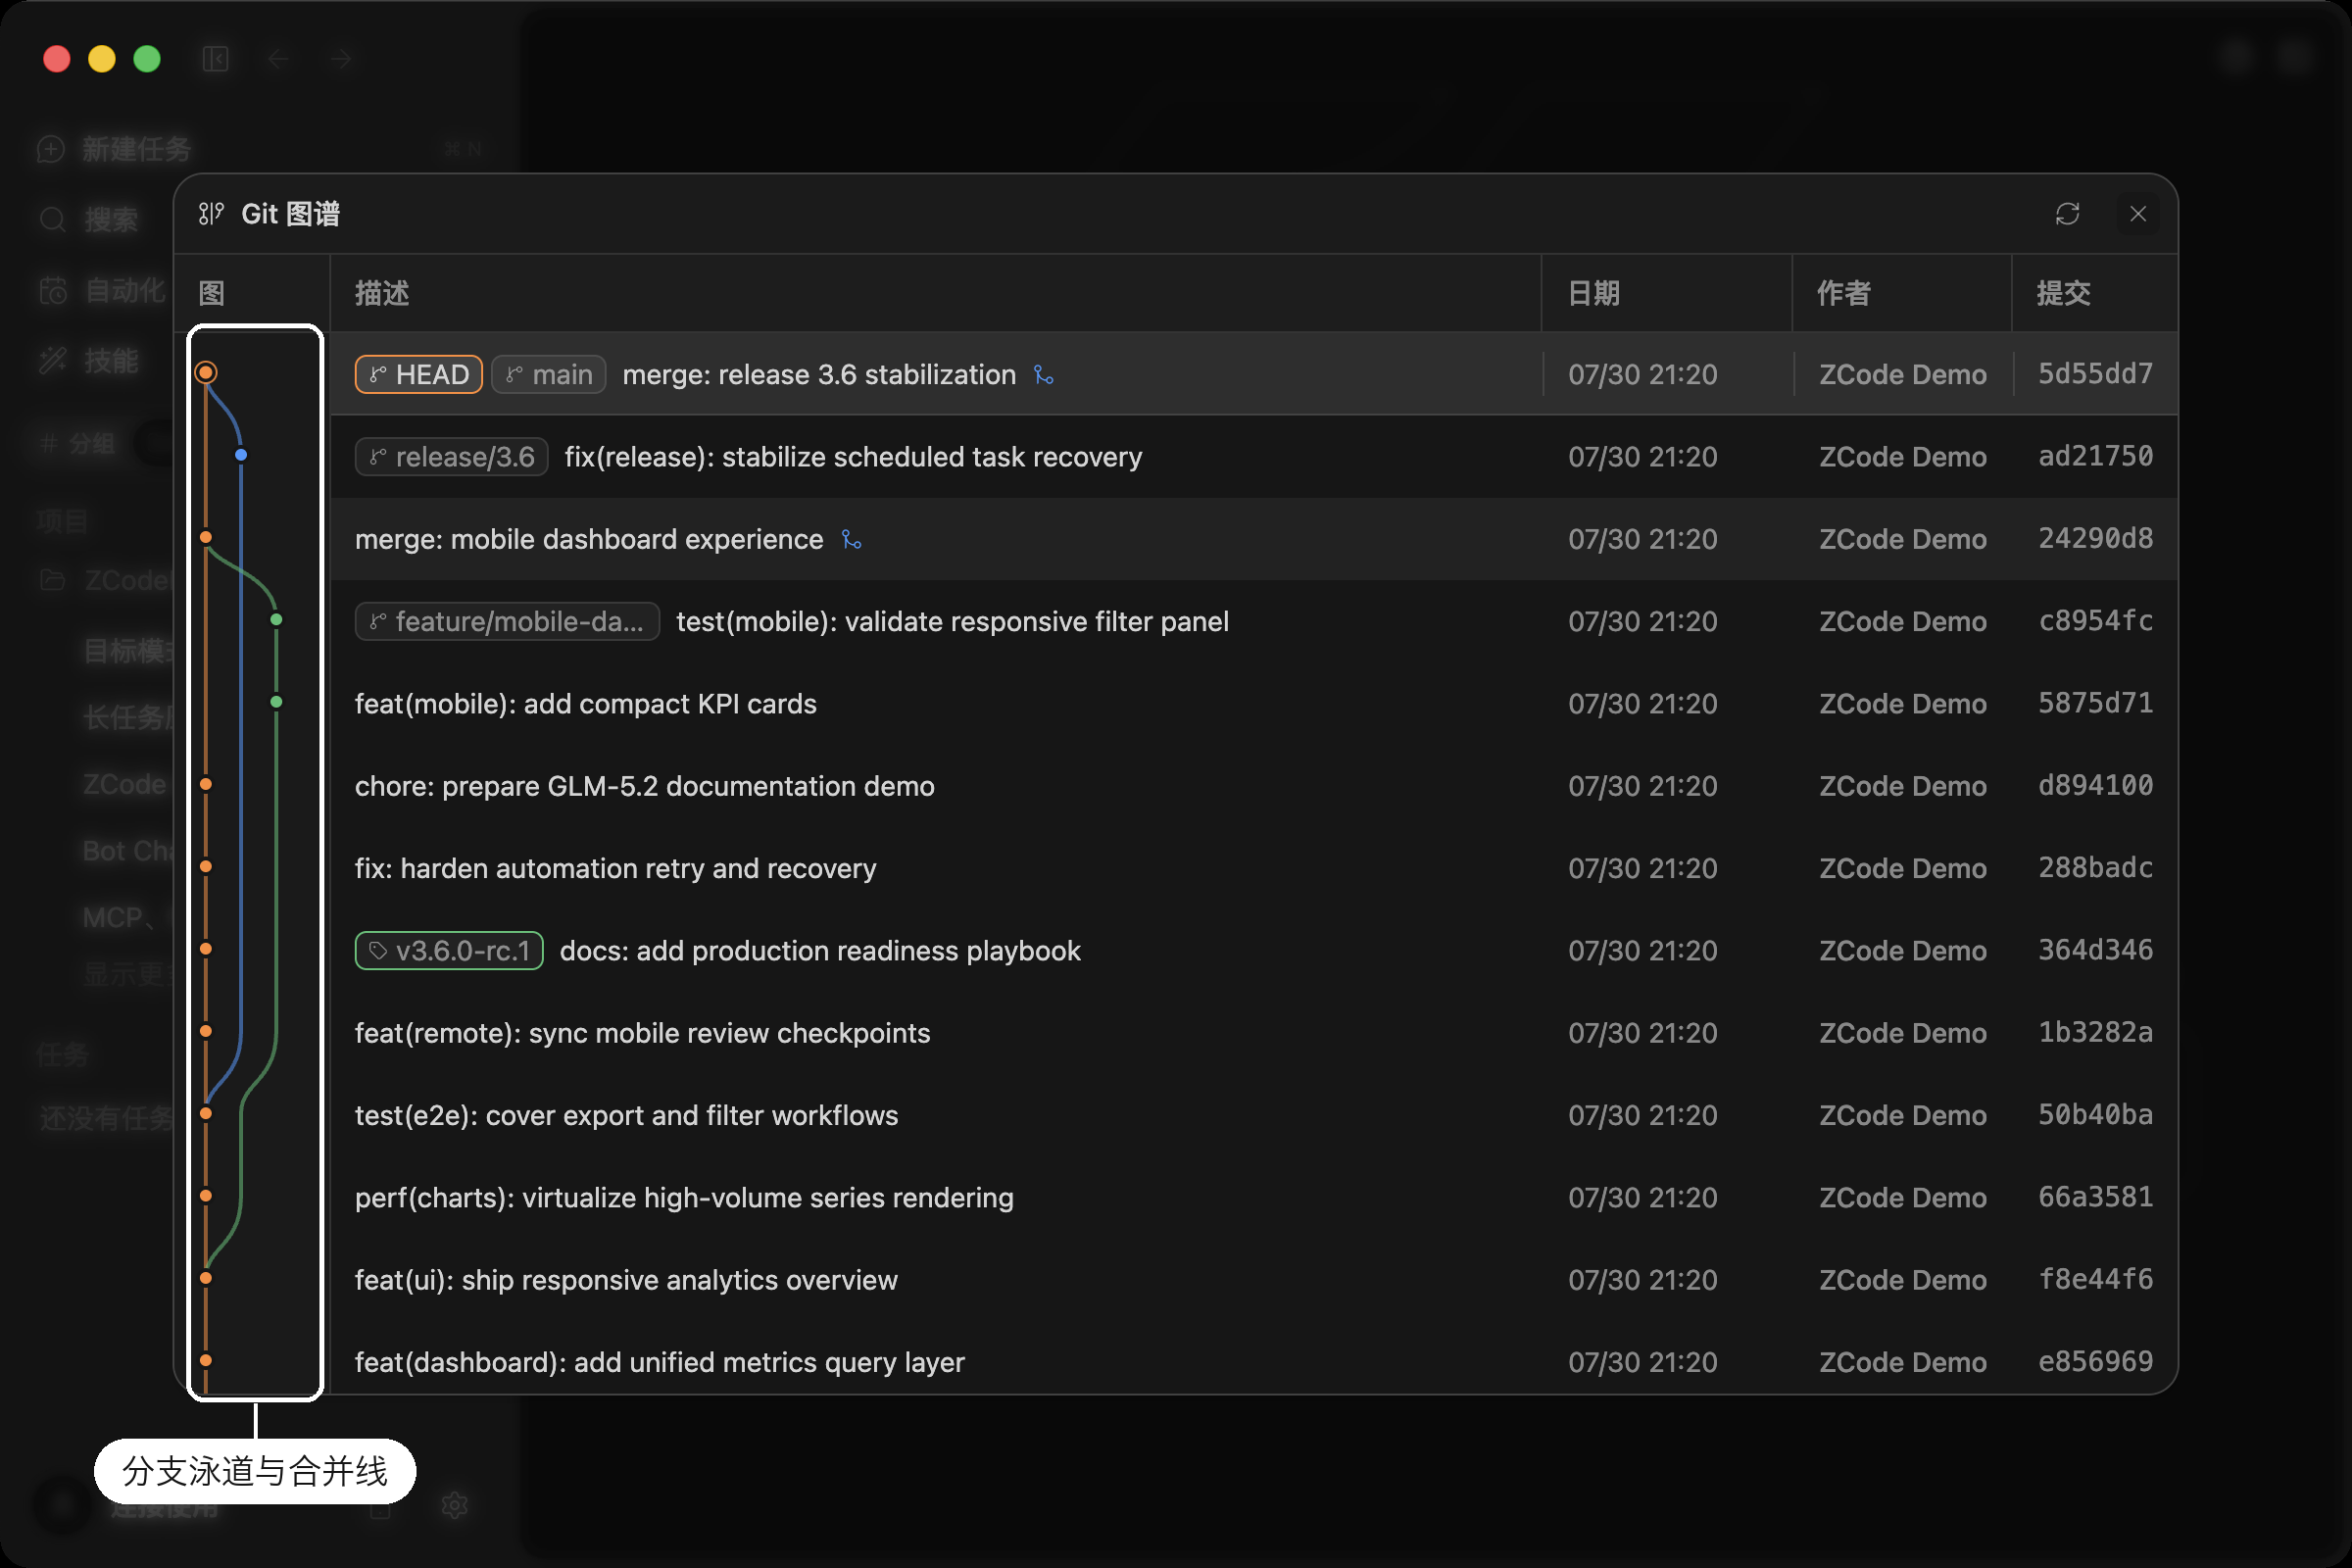This screenshot has width=2352, height=1568.
Task: Click the top orange HEAD commit node
Action: pyautogui.click(x=206, y=373)
